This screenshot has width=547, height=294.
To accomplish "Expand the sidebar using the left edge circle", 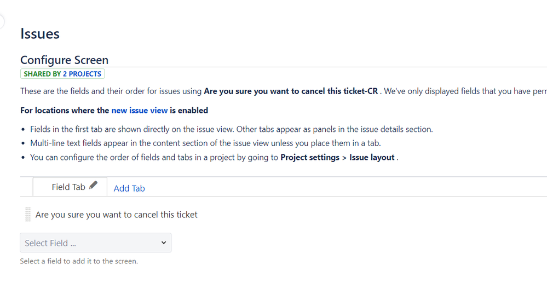I will click(x=2, y=22).
